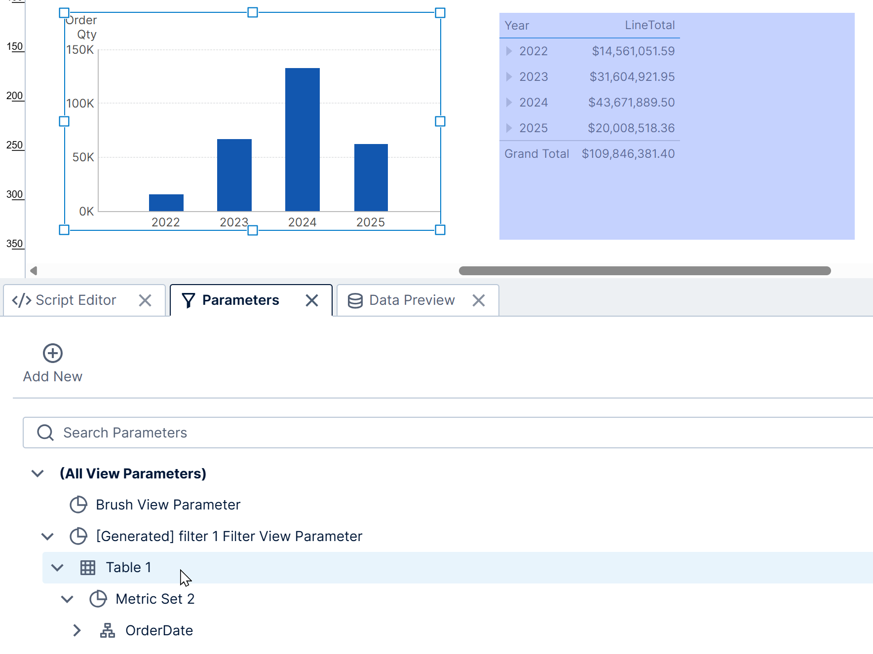Image resolution: width=873 pixels, height=654 pixels.
Task: Click the Order Qty axis title
Action: point(82,27)
